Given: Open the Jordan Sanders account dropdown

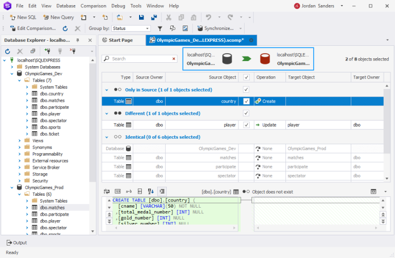Looking at the screenshot, I should tap(342, 6).
